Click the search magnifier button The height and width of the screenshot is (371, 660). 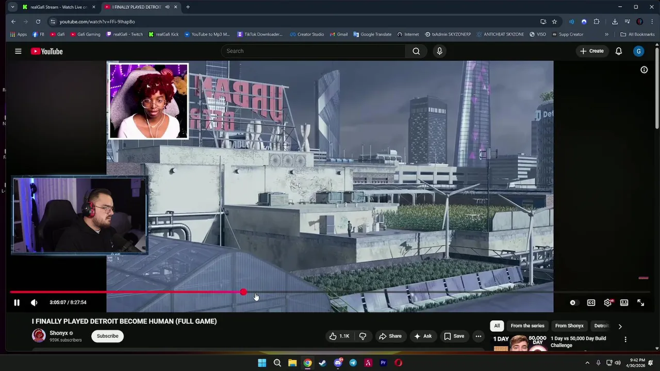pos(416,51)
